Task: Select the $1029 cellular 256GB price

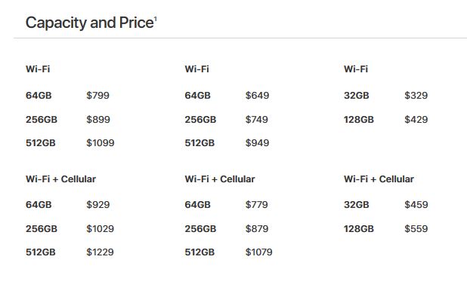Action: [x=100, y=229]
